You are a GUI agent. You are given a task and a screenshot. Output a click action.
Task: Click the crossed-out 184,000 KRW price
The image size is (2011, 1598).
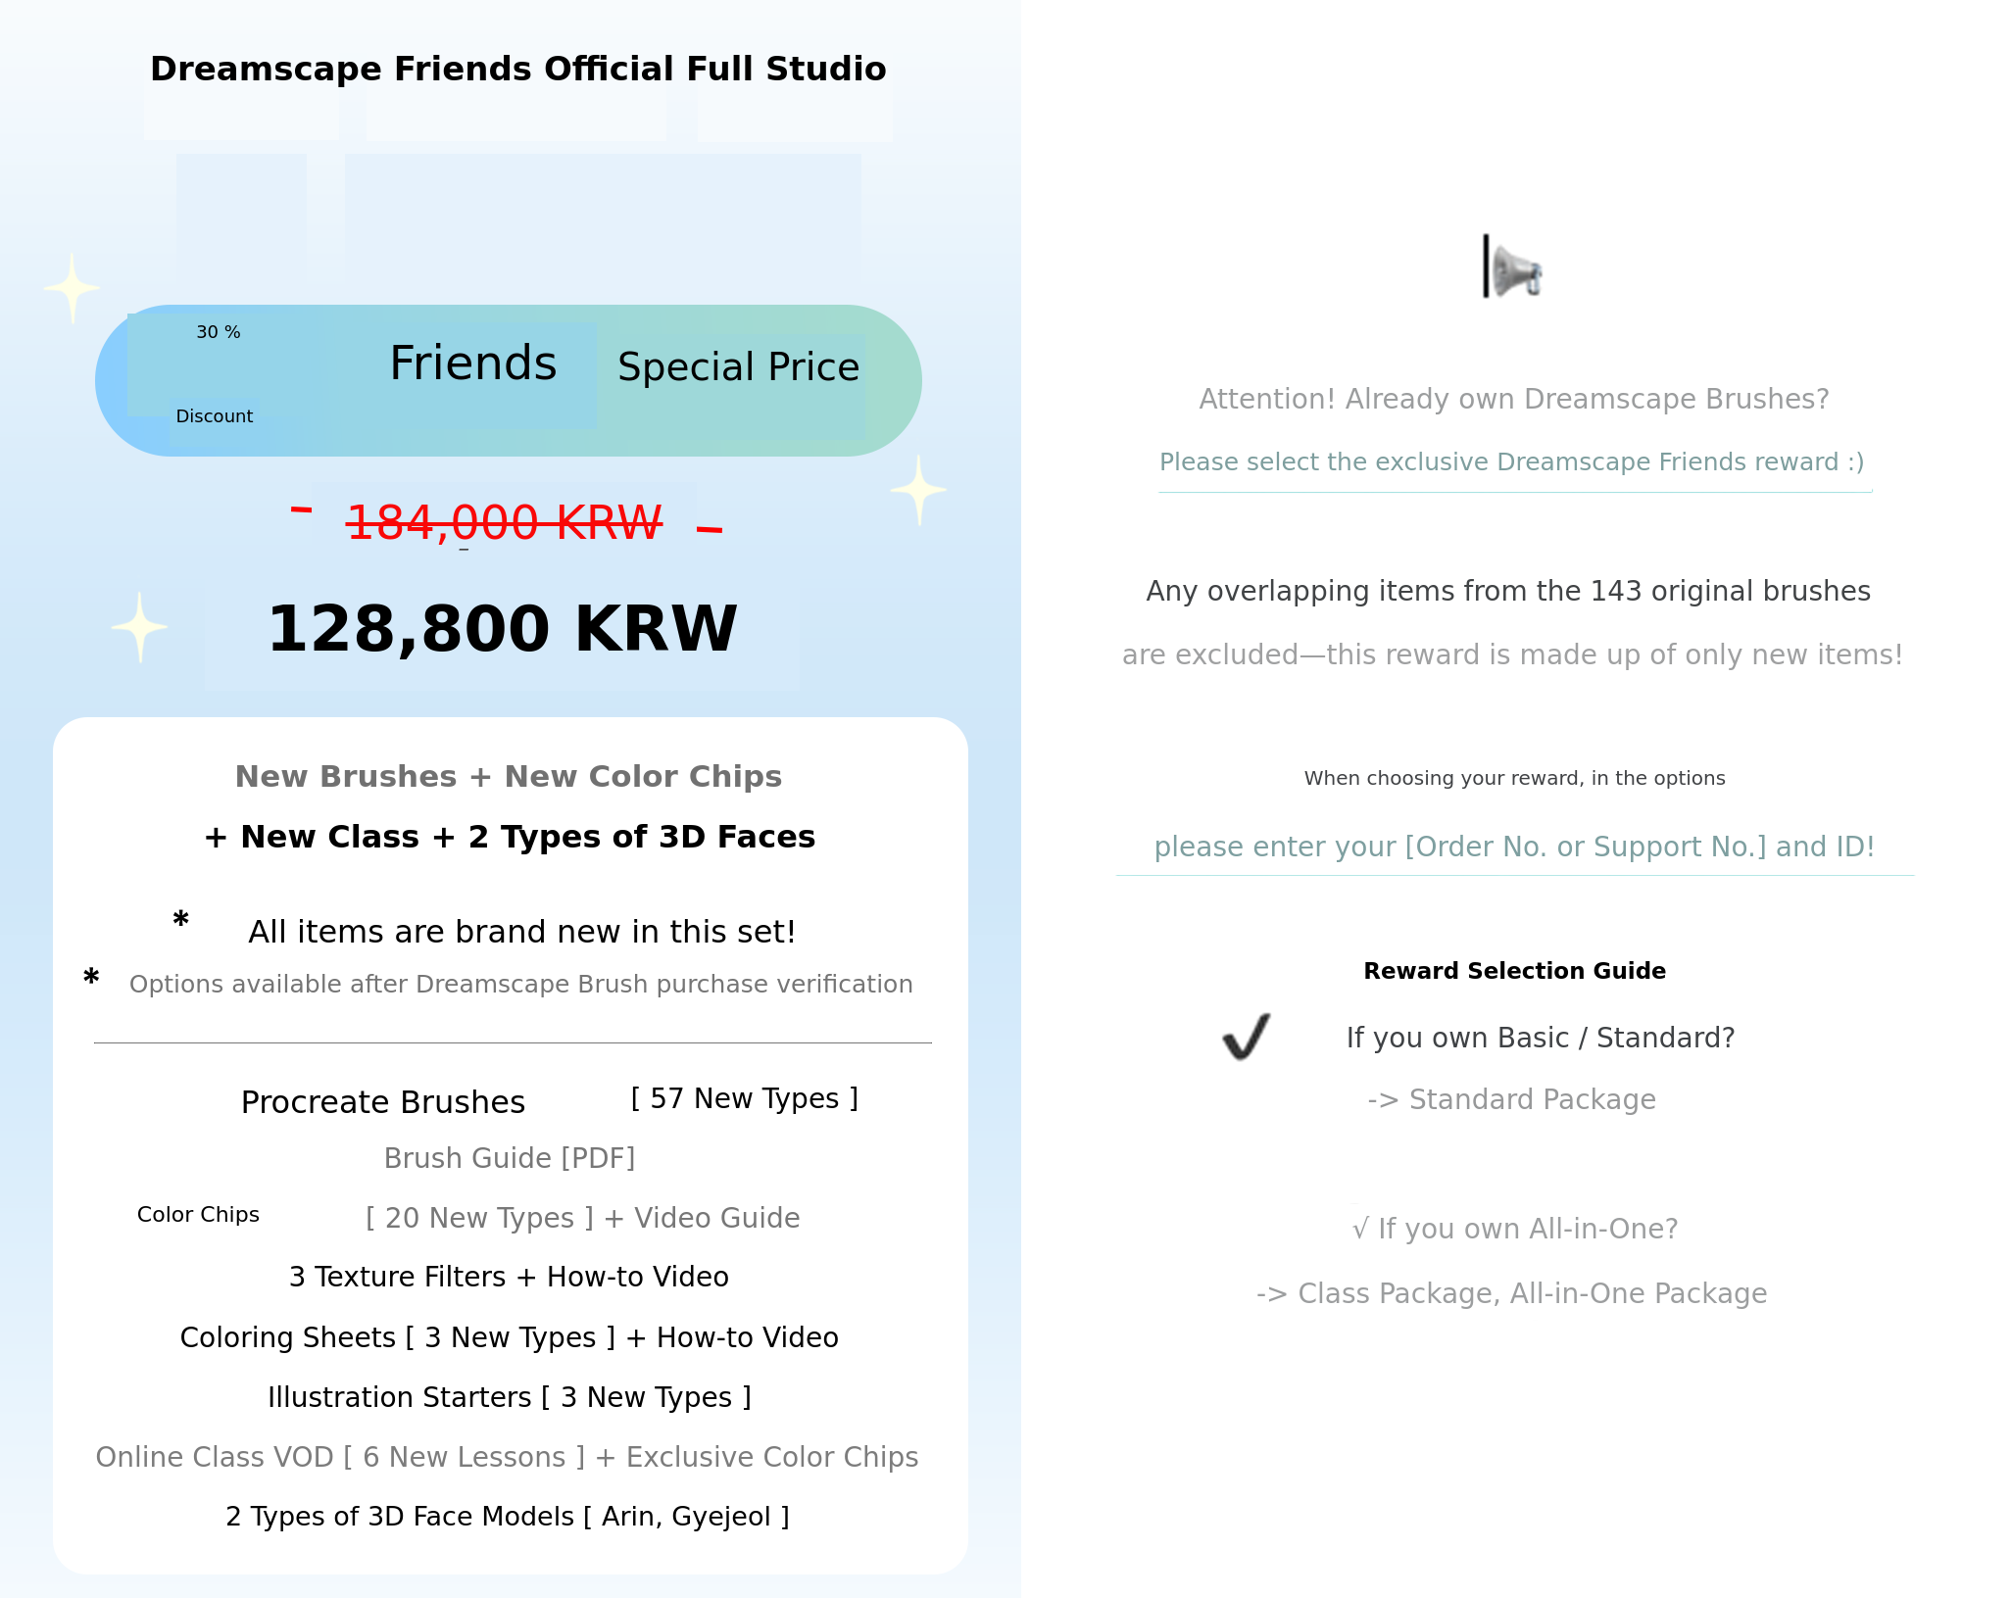pyautogui.click(x=504, y=521)
